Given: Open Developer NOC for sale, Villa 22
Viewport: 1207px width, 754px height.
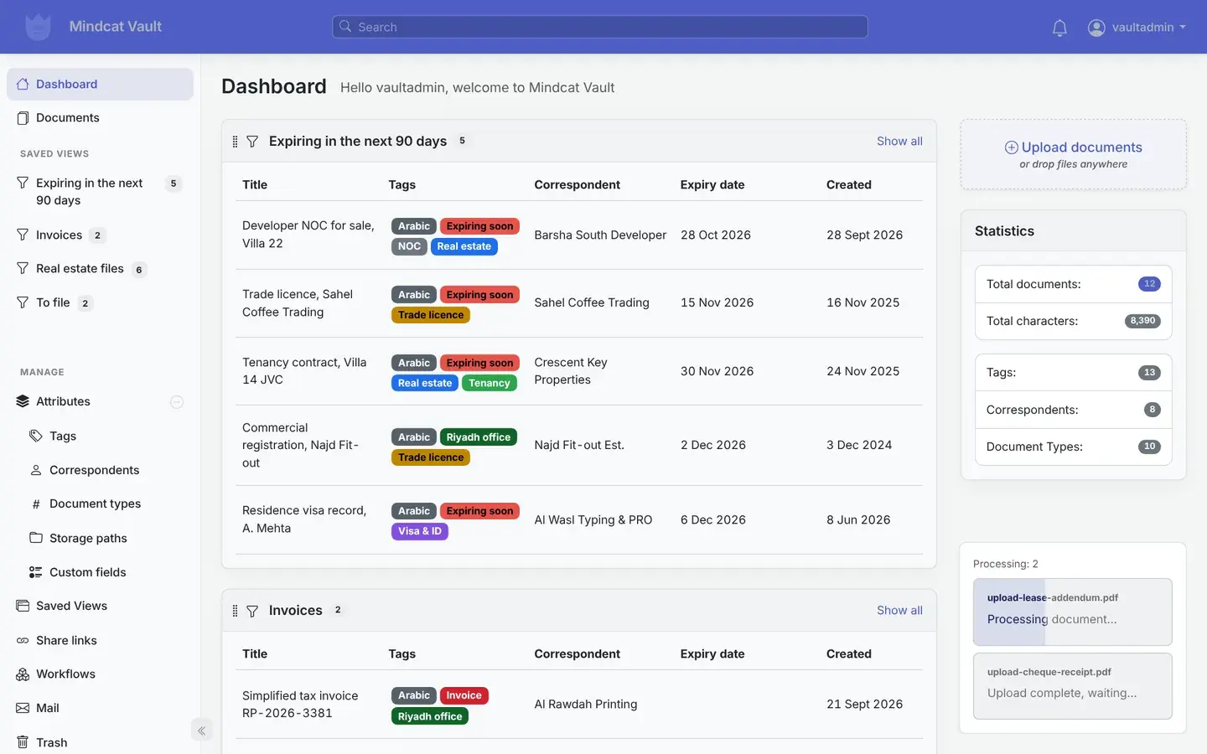Looking at the screenshot, I should 308,235.
